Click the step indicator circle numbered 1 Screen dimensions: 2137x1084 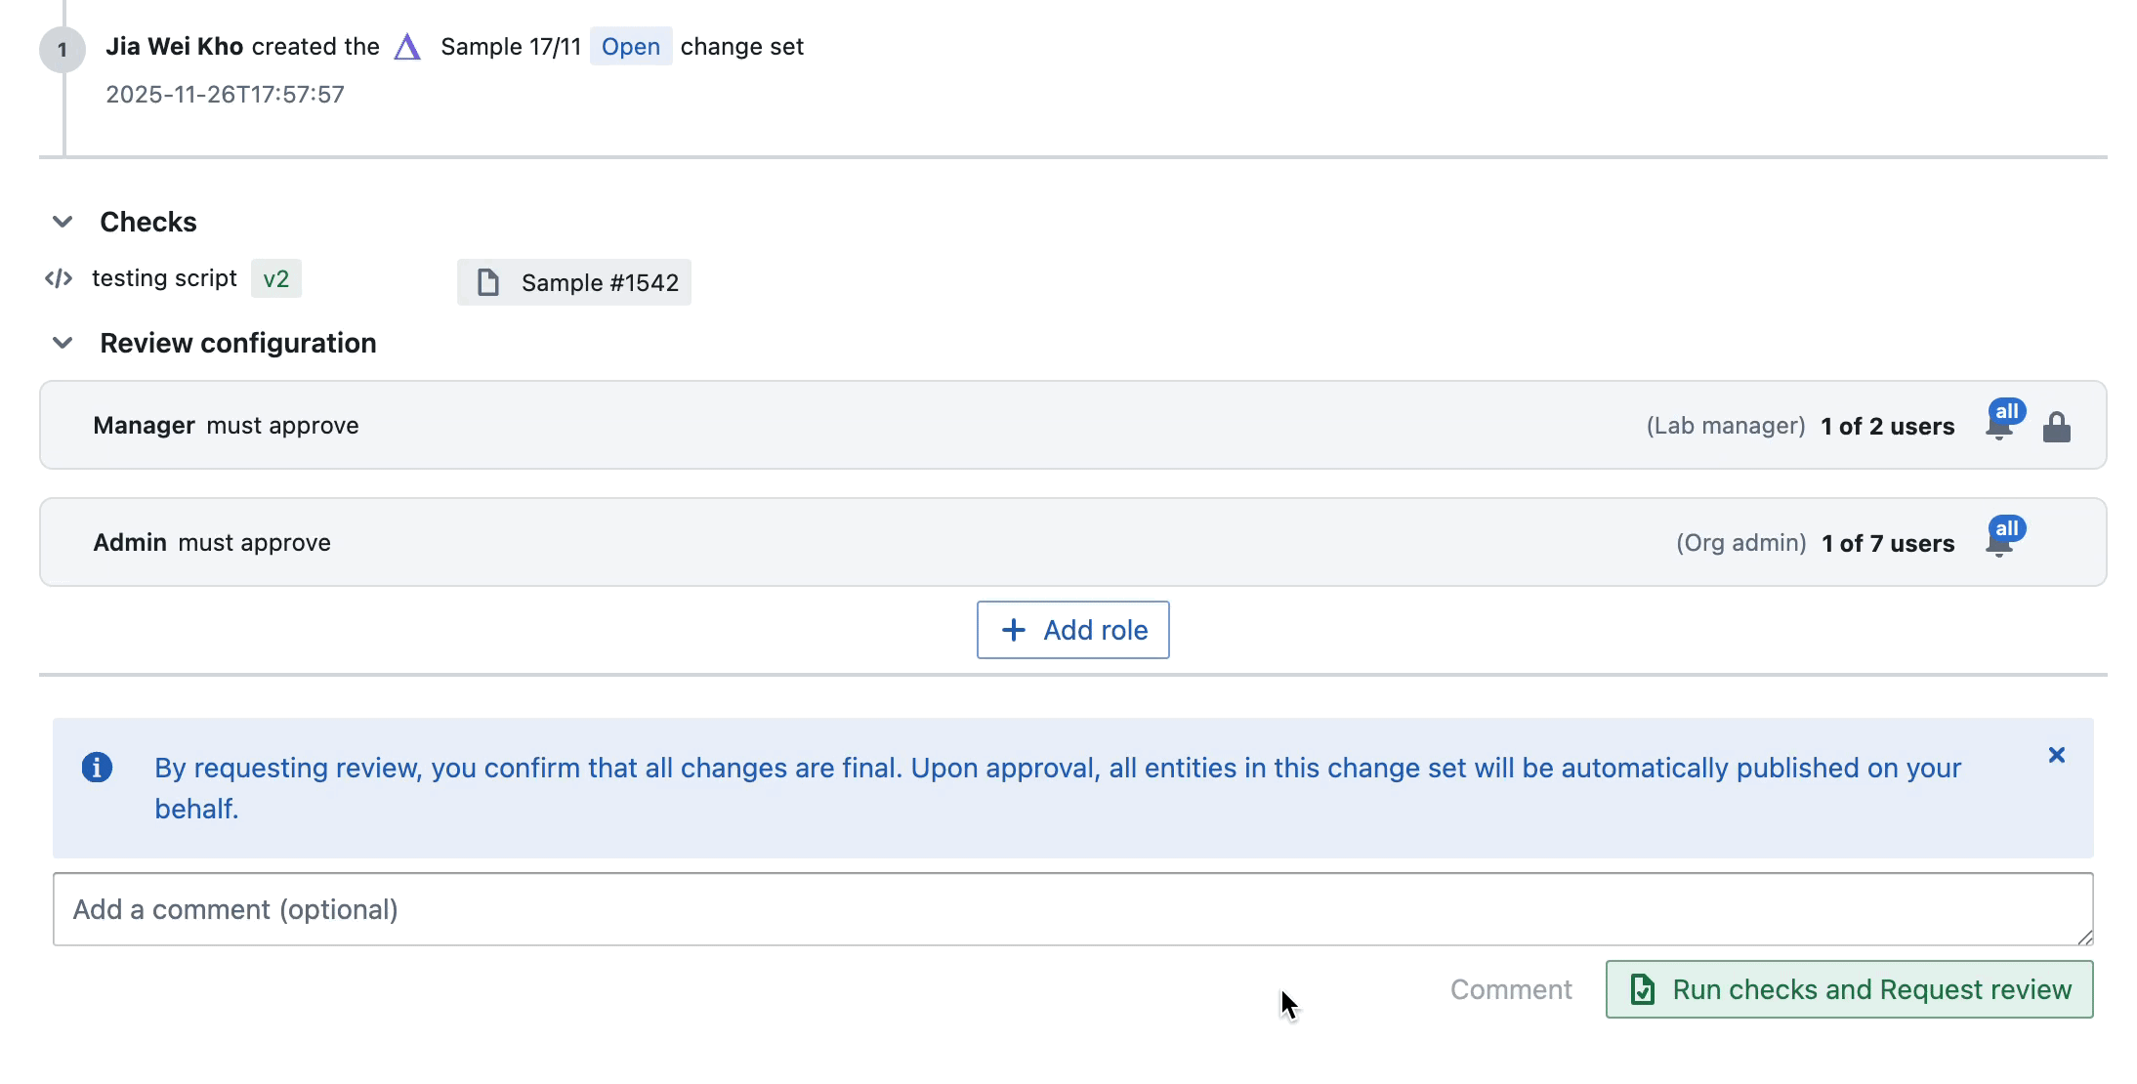(x=63, y=51)
